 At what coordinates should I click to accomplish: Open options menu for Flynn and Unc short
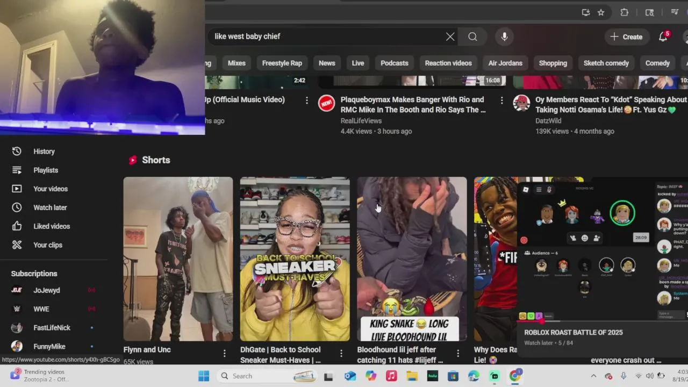tap(225, 353)
